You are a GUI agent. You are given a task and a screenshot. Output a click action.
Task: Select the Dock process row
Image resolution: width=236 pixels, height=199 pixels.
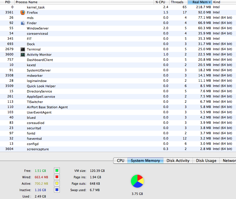coord(118,44)
